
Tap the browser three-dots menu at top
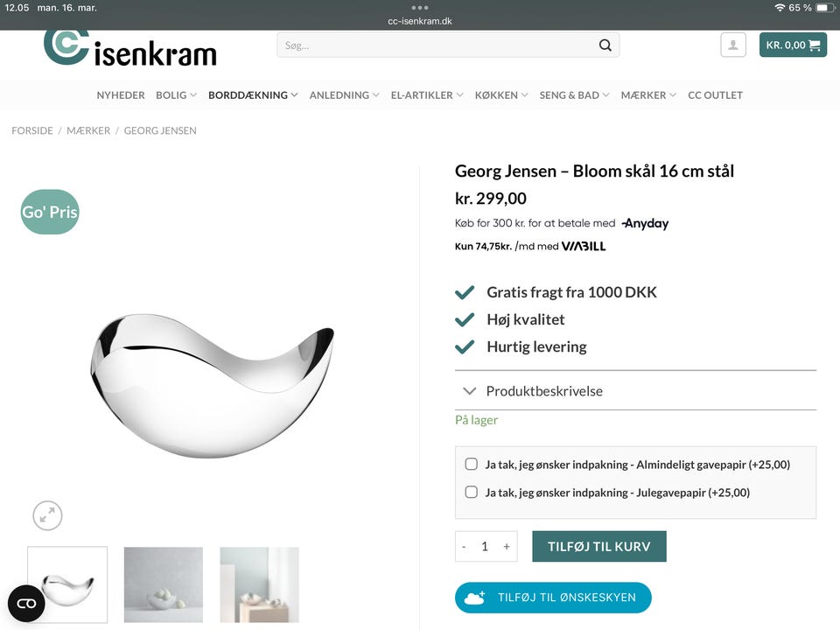[x=420, y=8]
